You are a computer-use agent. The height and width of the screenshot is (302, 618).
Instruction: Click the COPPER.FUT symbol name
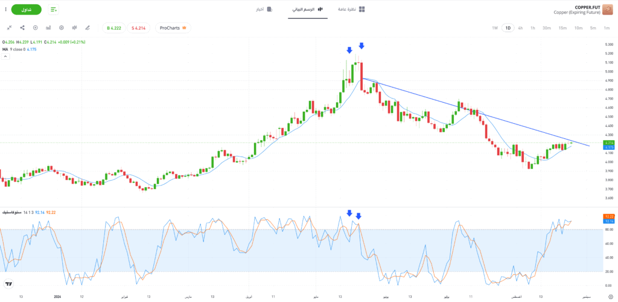coord(587,7)
